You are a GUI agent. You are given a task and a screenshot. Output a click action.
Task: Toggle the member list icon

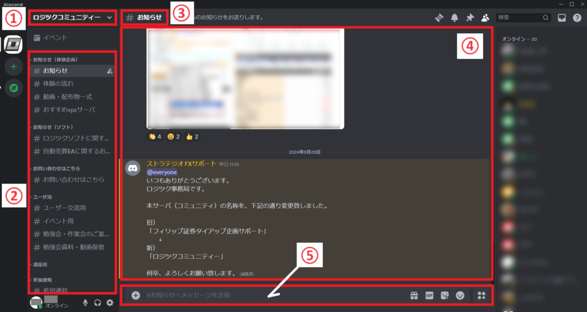point(485,18)
